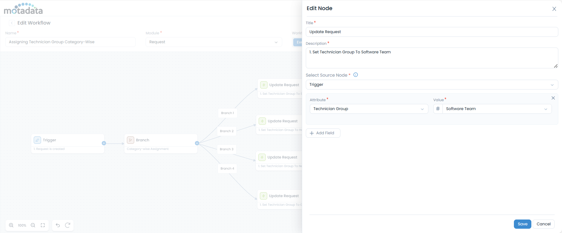This screenshot has width=562, height=233.
Task: Click the Trigger node icon on canvas
Action: 37,140
